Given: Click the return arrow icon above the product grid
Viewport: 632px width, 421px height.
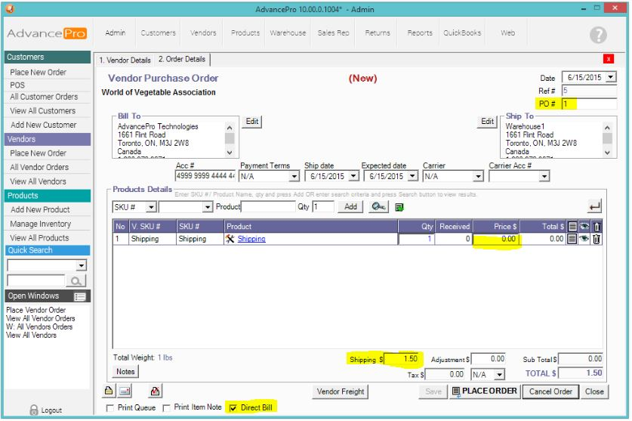Looking at the screenshot, I should (595, 207).
